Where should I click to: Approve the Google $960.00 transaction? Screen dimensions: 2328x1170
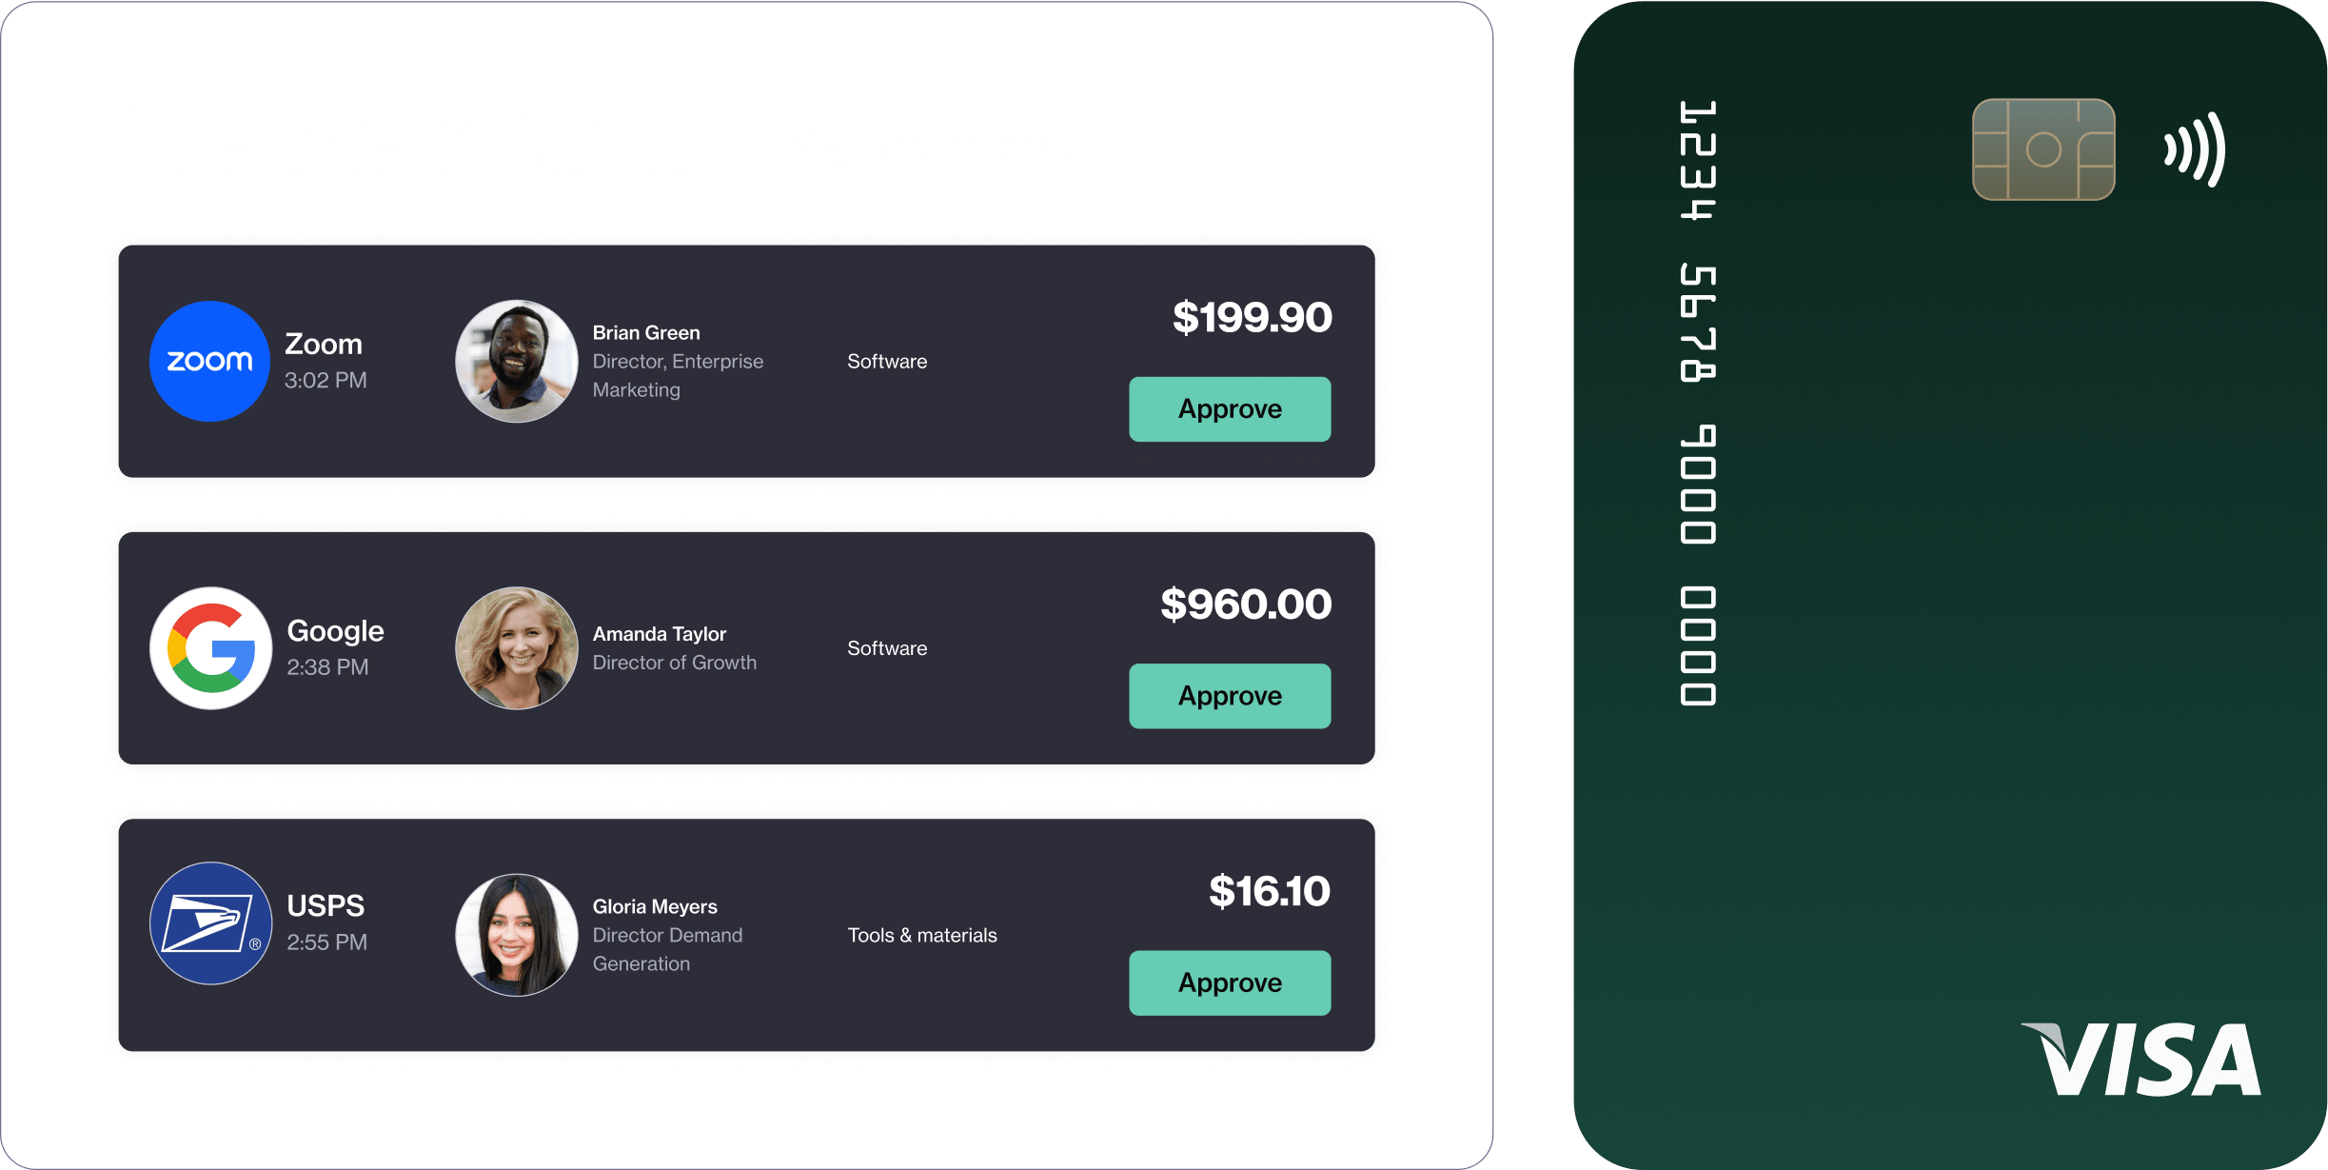point(1231,694)
